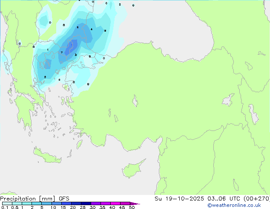Click the above-50 mm arrow tip of the legend
The width and height of the screenshot is (270, 209).
pyautogui.click(x=135, y=203)
